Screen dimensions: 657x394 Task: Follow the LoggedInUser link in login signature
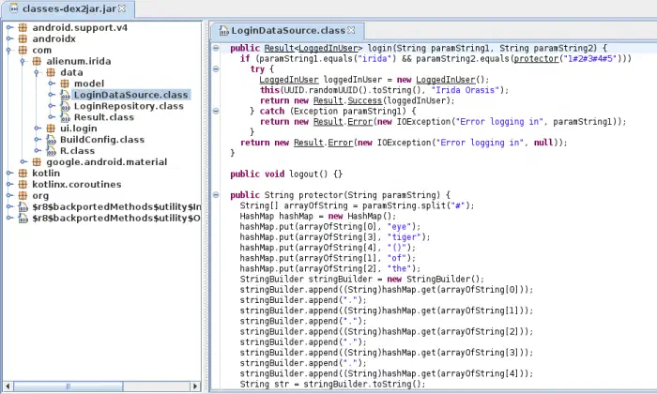[x=328, y=48]
